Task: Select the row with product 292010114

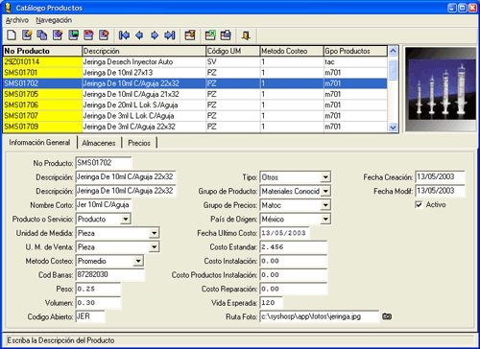Action: pyautogui.click(x=195, y=61)
